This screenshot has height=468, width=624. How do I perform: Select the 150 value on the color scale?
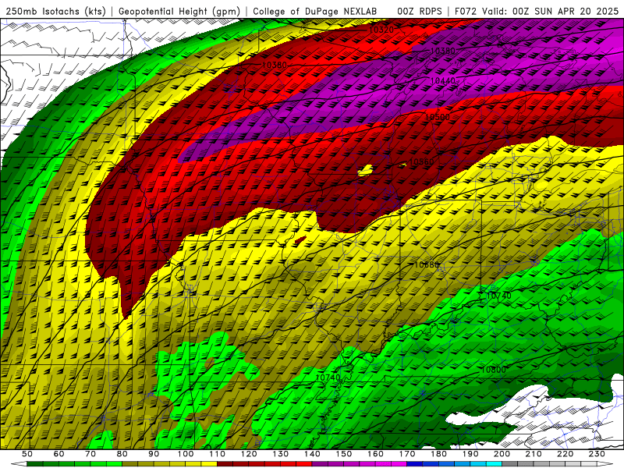point(343,454)
